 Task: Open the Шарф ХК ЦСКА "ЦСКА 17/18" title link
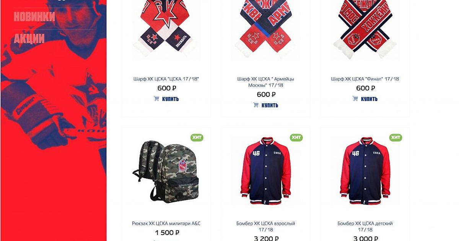click(x=166, y=79)
